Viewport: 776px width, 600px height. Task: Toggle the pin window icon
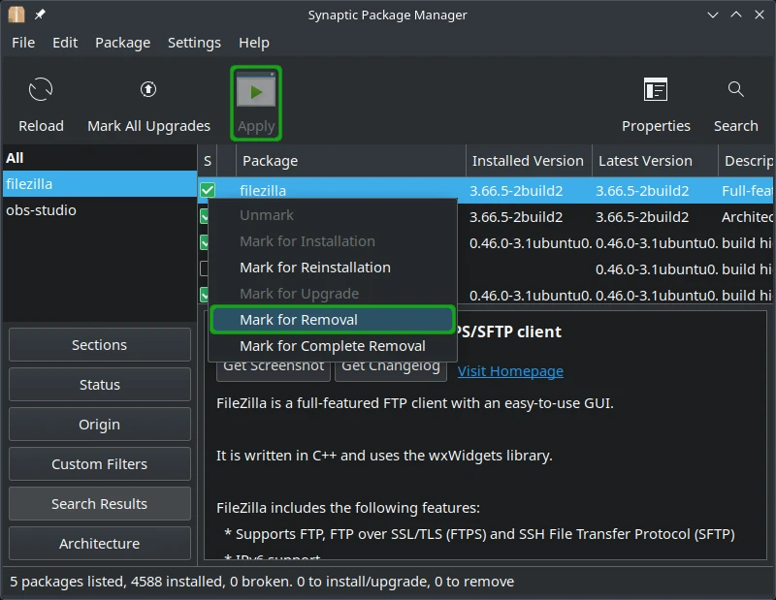pyautogui.click(x=40, y=15)
